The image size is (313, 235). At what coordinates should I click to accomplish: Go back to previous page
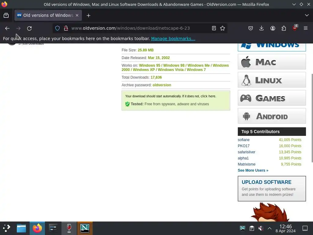tap(7, 28)
